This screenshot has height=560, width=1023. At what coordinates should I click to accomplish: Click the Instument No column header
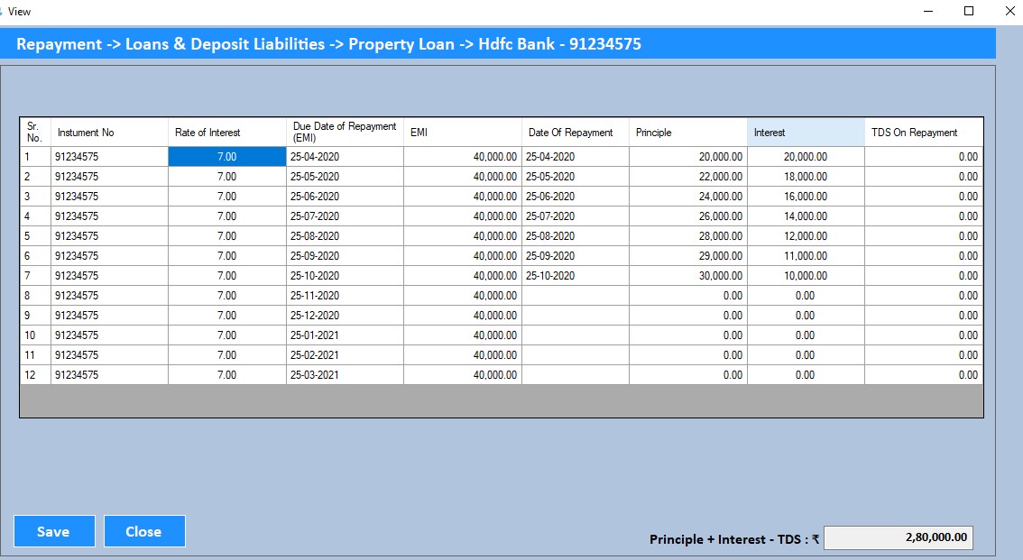point(109,133)
